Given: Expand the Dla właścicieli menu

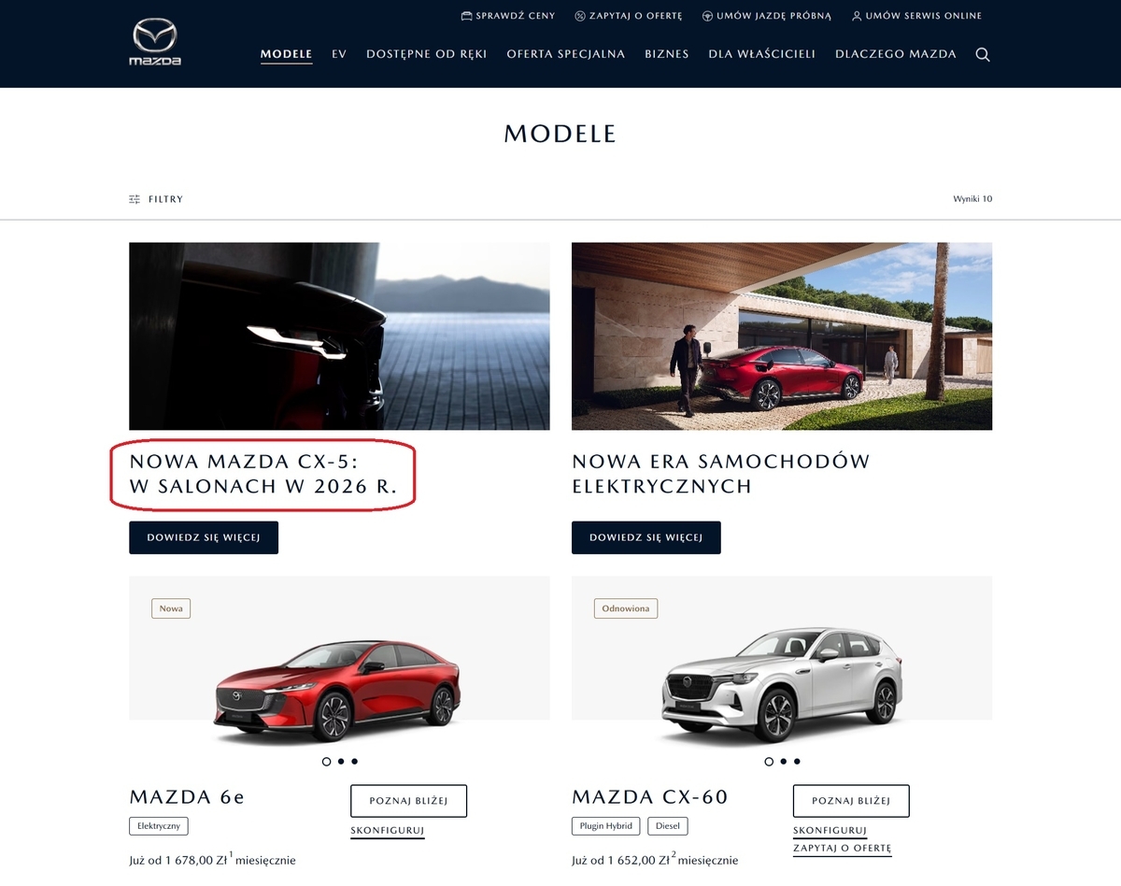Looking at the screenshot, I should [762, 54].
